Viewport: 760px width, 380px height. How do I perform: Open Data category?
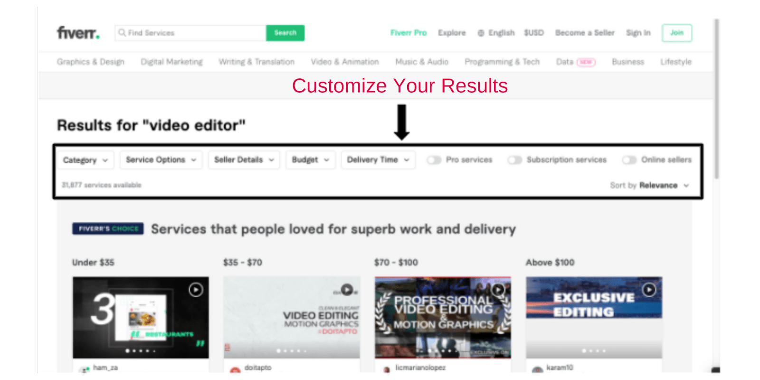coord(565,62)
